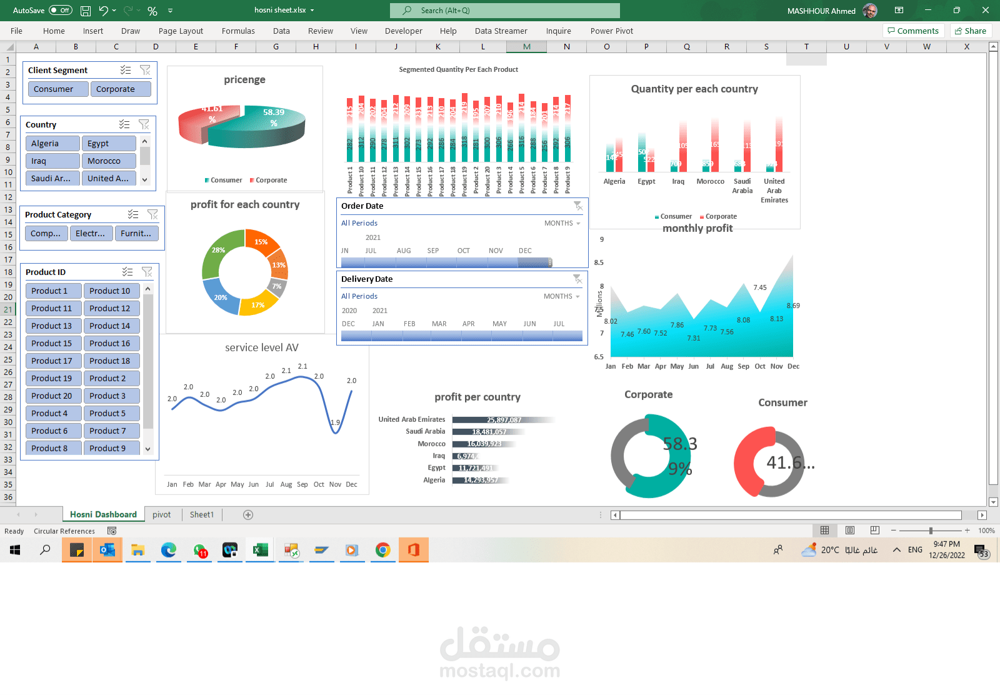Toggle Product 10 slicer button
Screen dimensions: 1000x695
point(111,291)
